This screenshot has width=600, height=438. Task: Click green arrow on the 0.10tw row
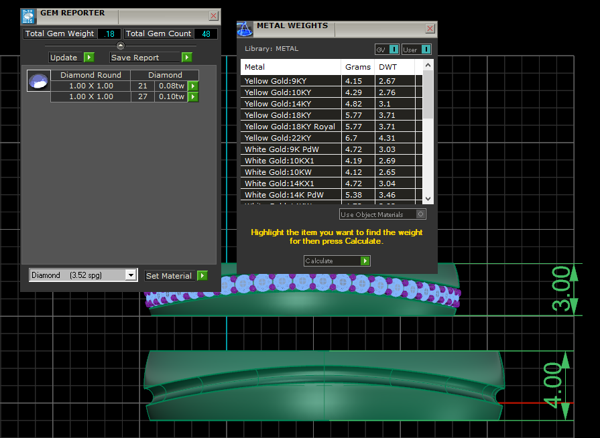193,96
